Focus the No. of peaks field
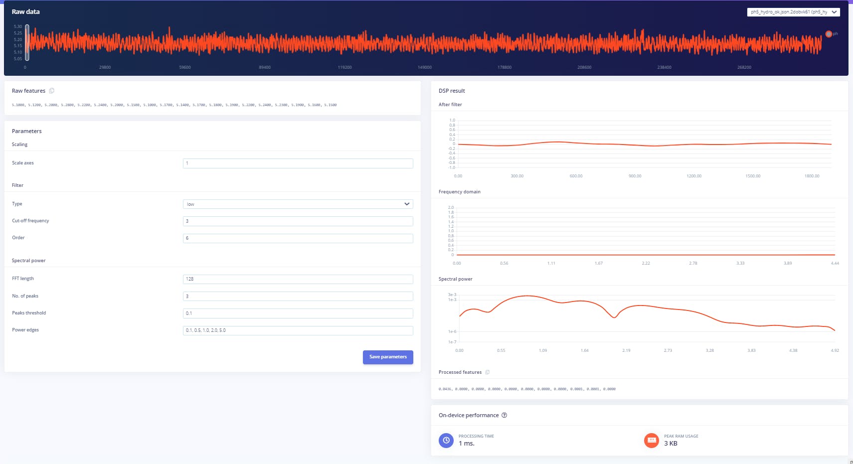Image resolution: width=853 pixels, height=464 pixels. click(298, 296)
